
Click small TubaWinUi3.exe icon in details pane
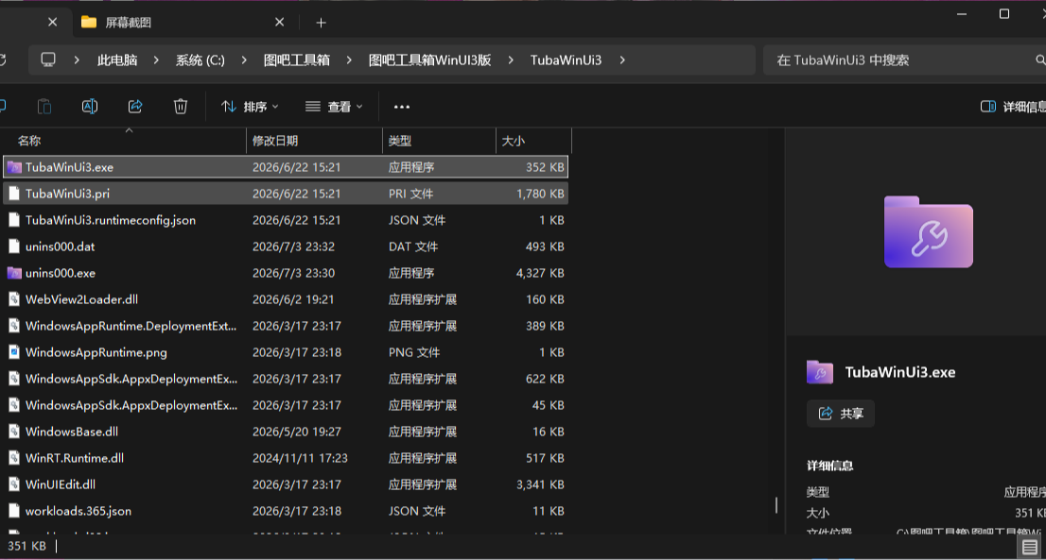tap(820, 372)
